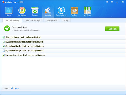126x95 pixels.
Task: Click the All selection link
Action: [12, 88]
